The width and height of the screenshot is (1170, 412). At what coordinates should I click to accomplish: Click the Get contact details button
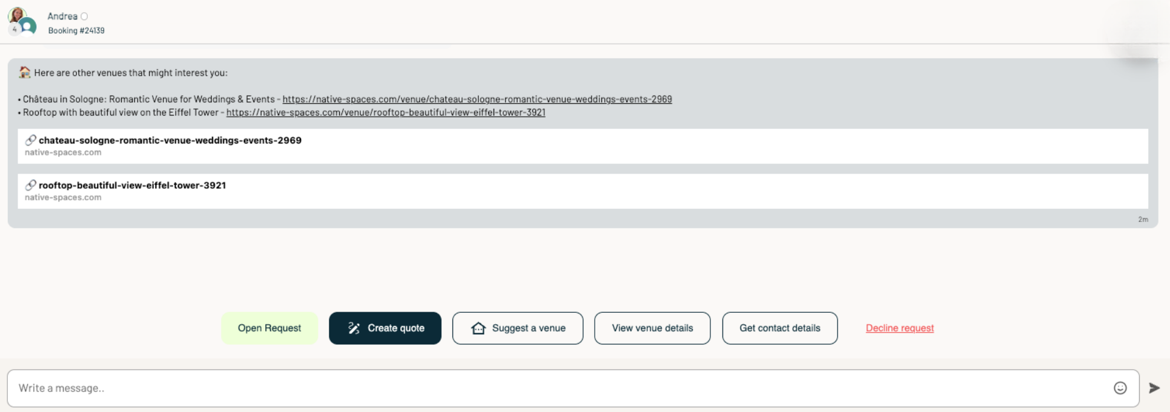click(x=779, y=328)
